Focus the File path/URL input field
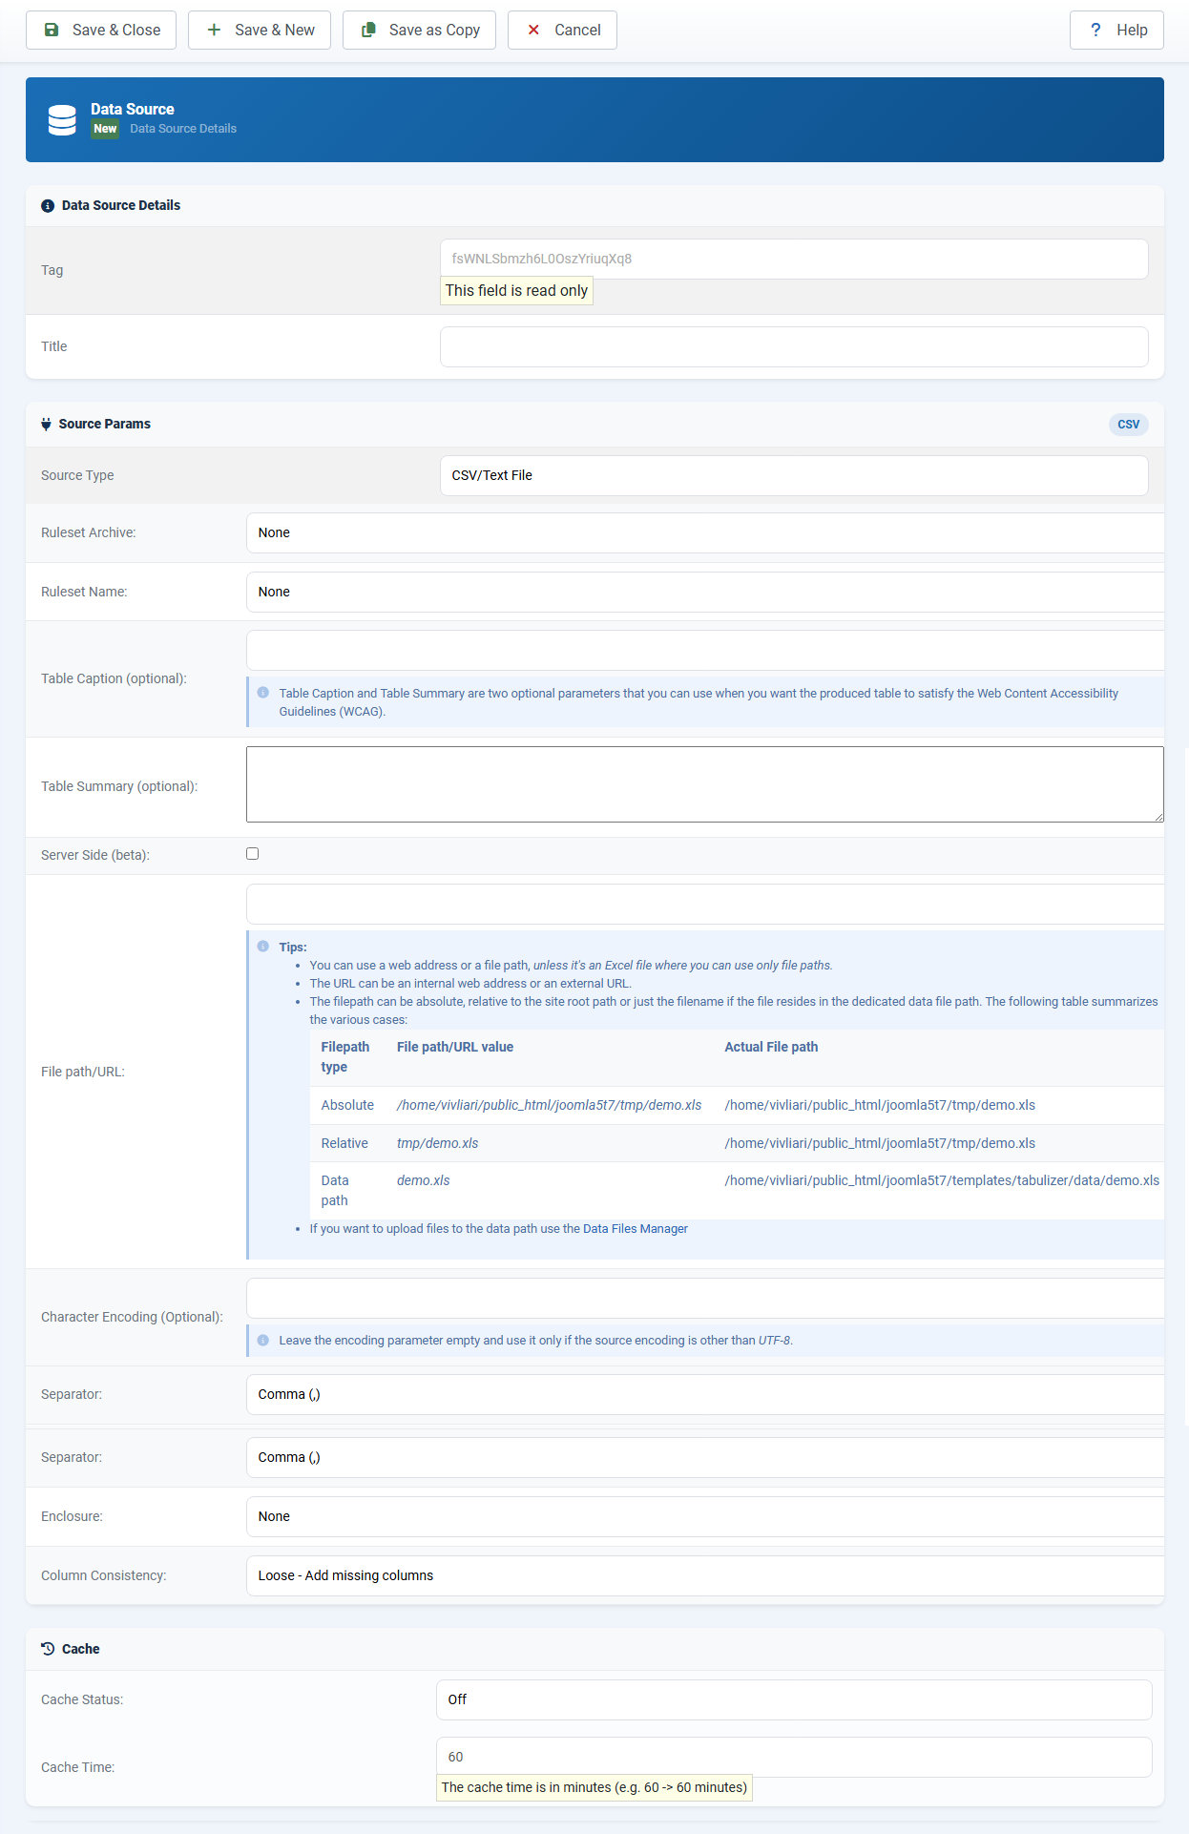This screenshot has width=1189, height=1834. pos(705,904)
